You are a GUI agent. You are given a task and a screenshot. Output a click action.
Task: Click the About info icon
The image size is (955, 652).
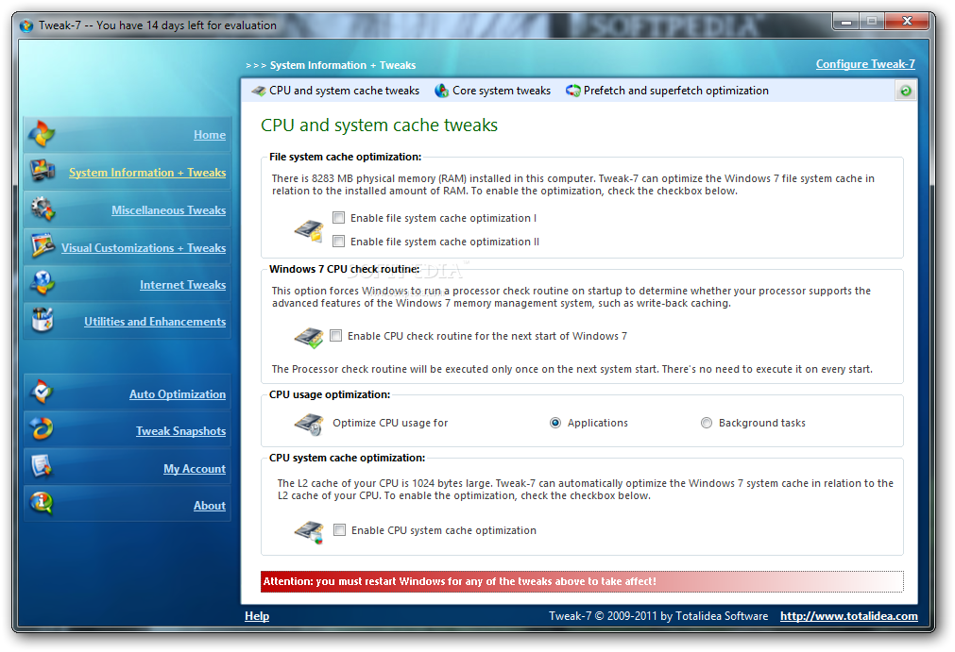[x=42, y=504]
